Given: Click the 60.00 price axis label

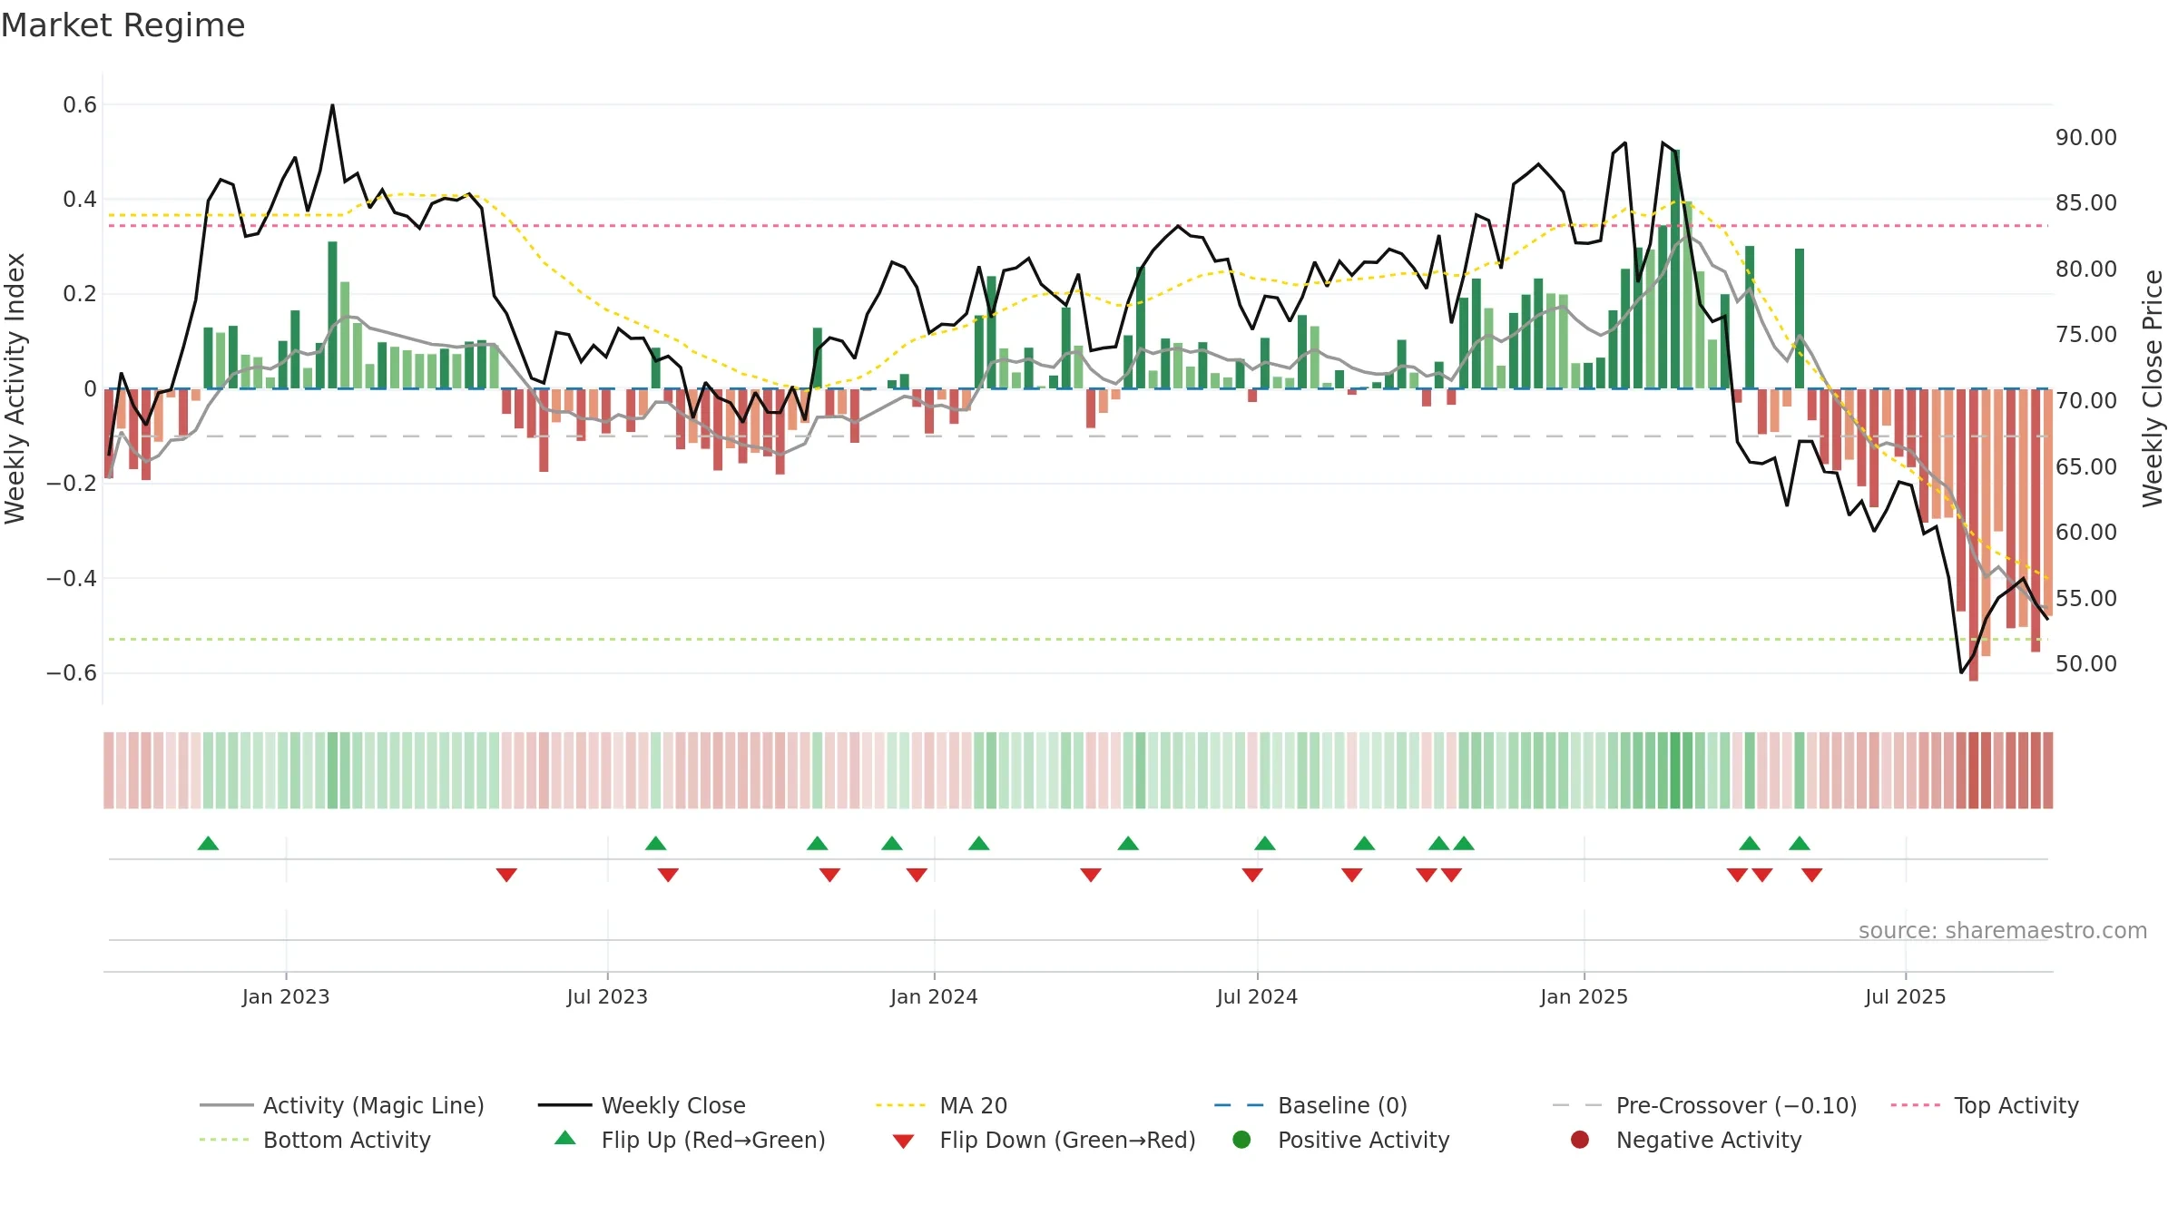Looking at the screenshot, I should point(2086,532).
